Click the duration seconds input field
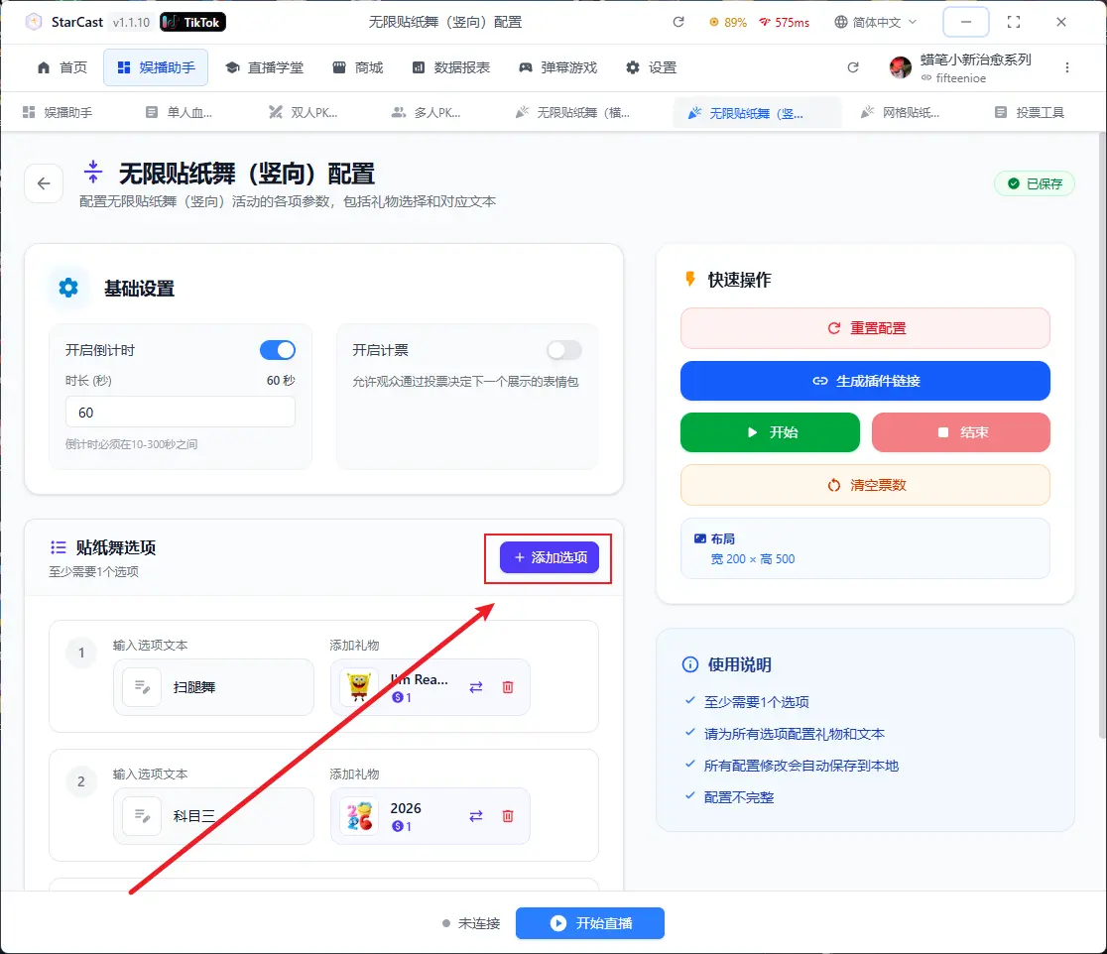The image size is (1107, 954). (x=181, y=412)
